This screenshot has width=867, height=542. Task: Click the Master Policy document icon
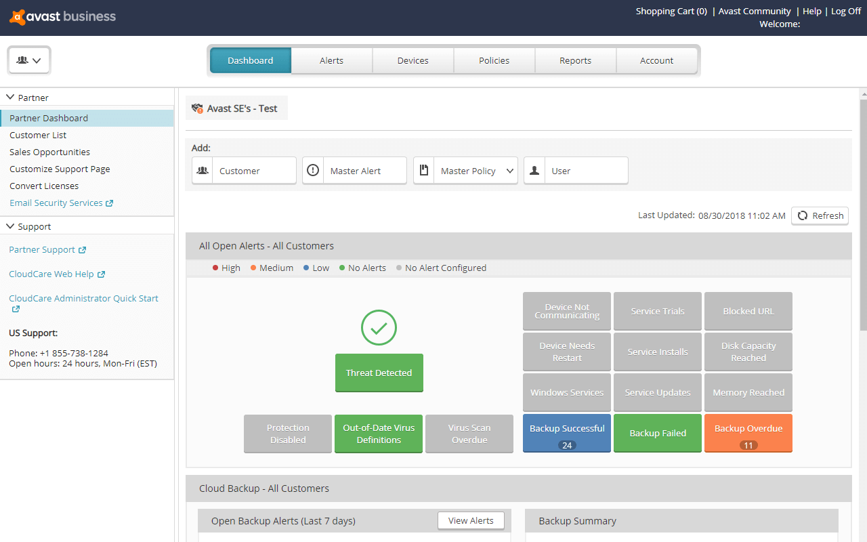pyautogui.click(x=423, y=170)
